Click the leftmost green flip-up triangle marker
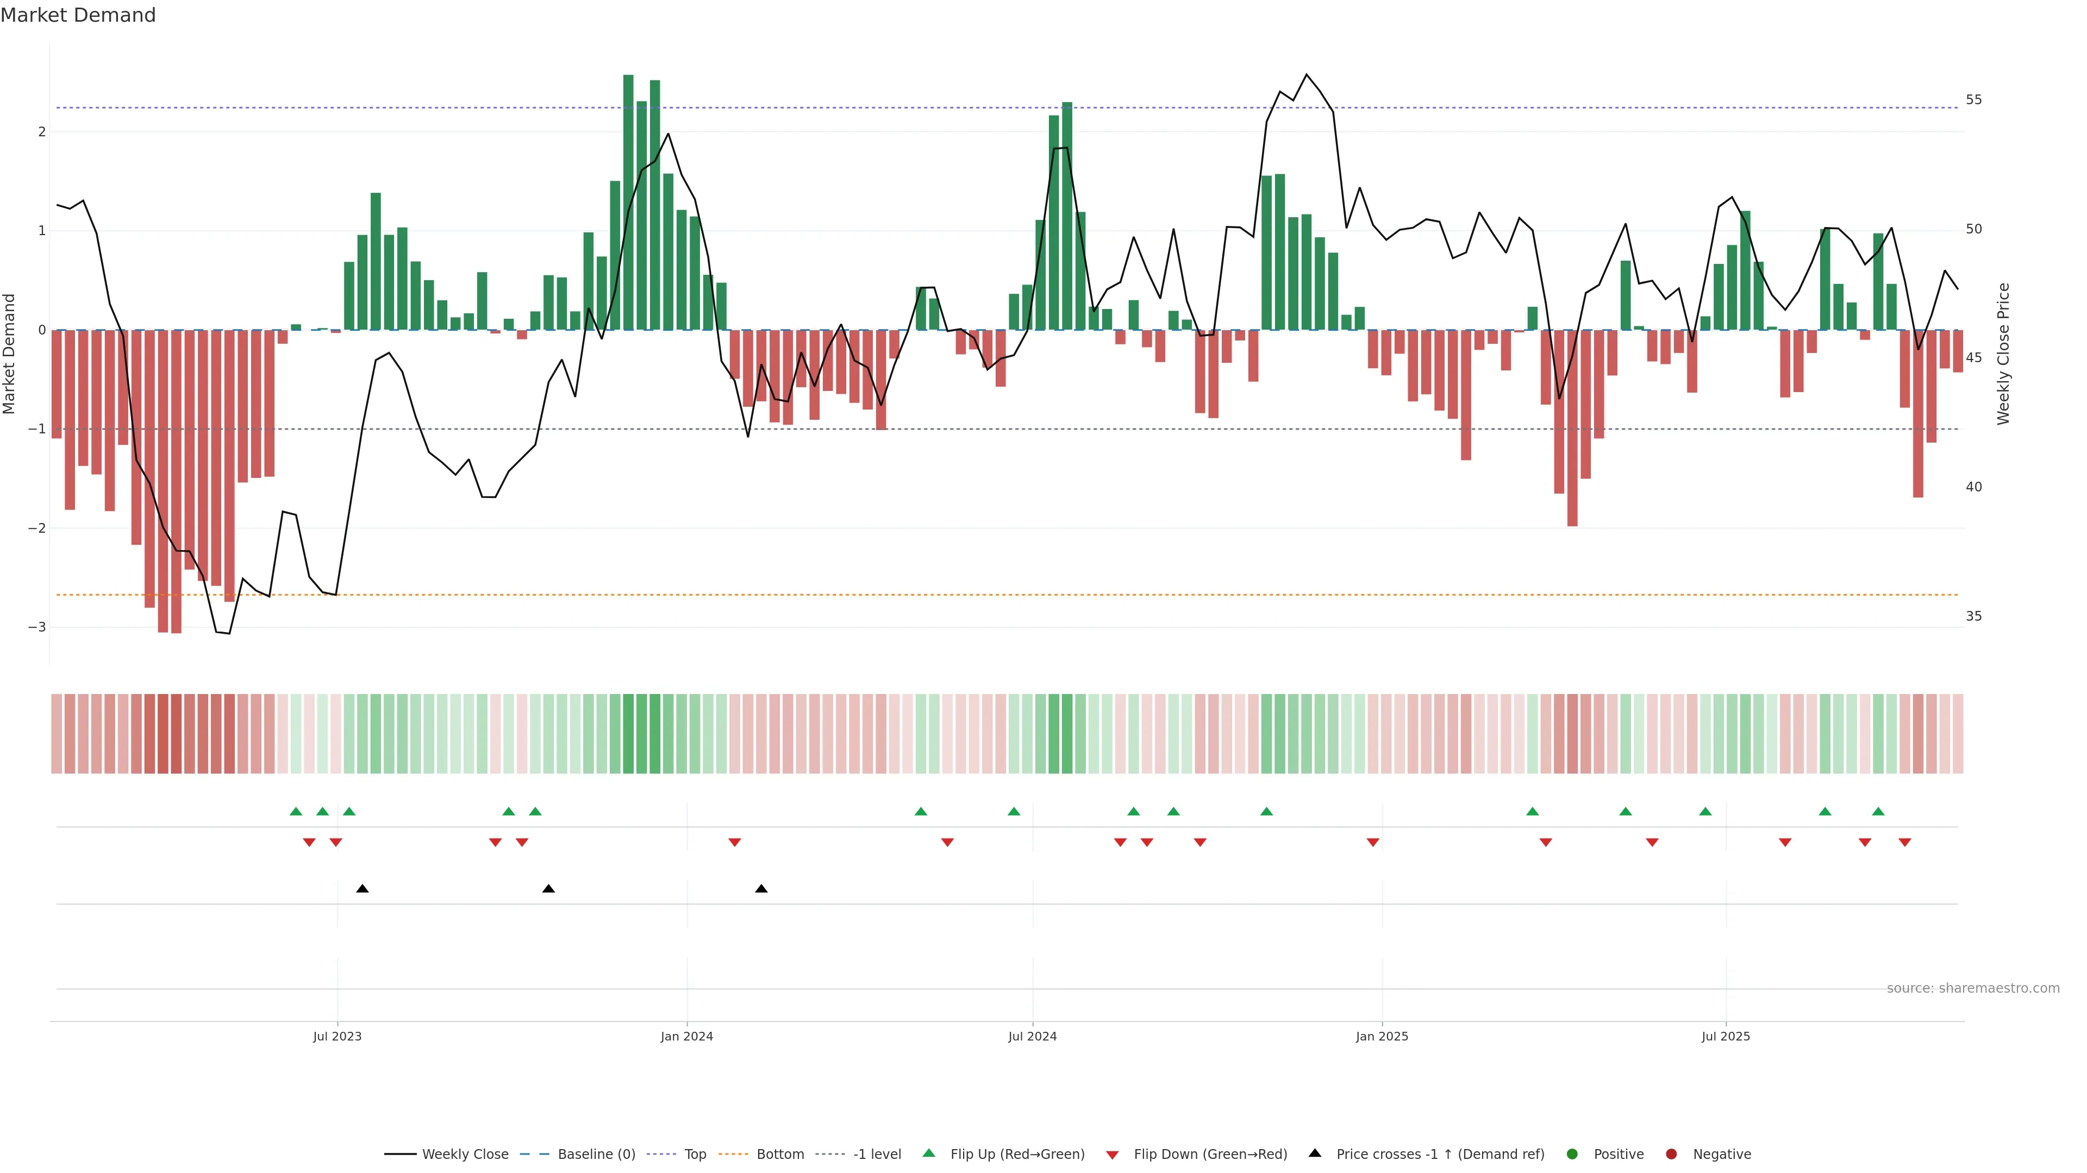The image size is (2087, 1173). tap(296, 811)
